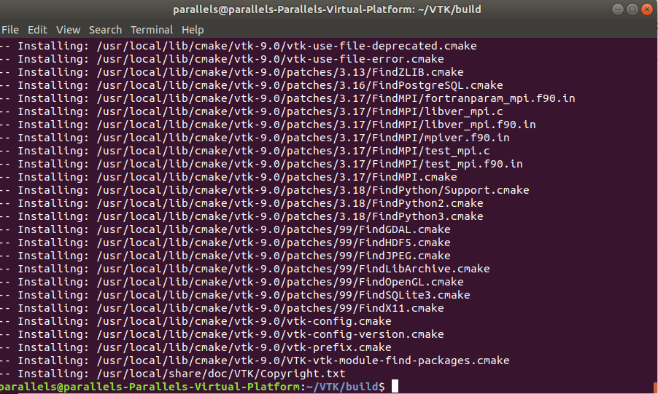Click the vtk-config.cmake install line
This screenshot has height=394, width=658.
coord(196,321)
